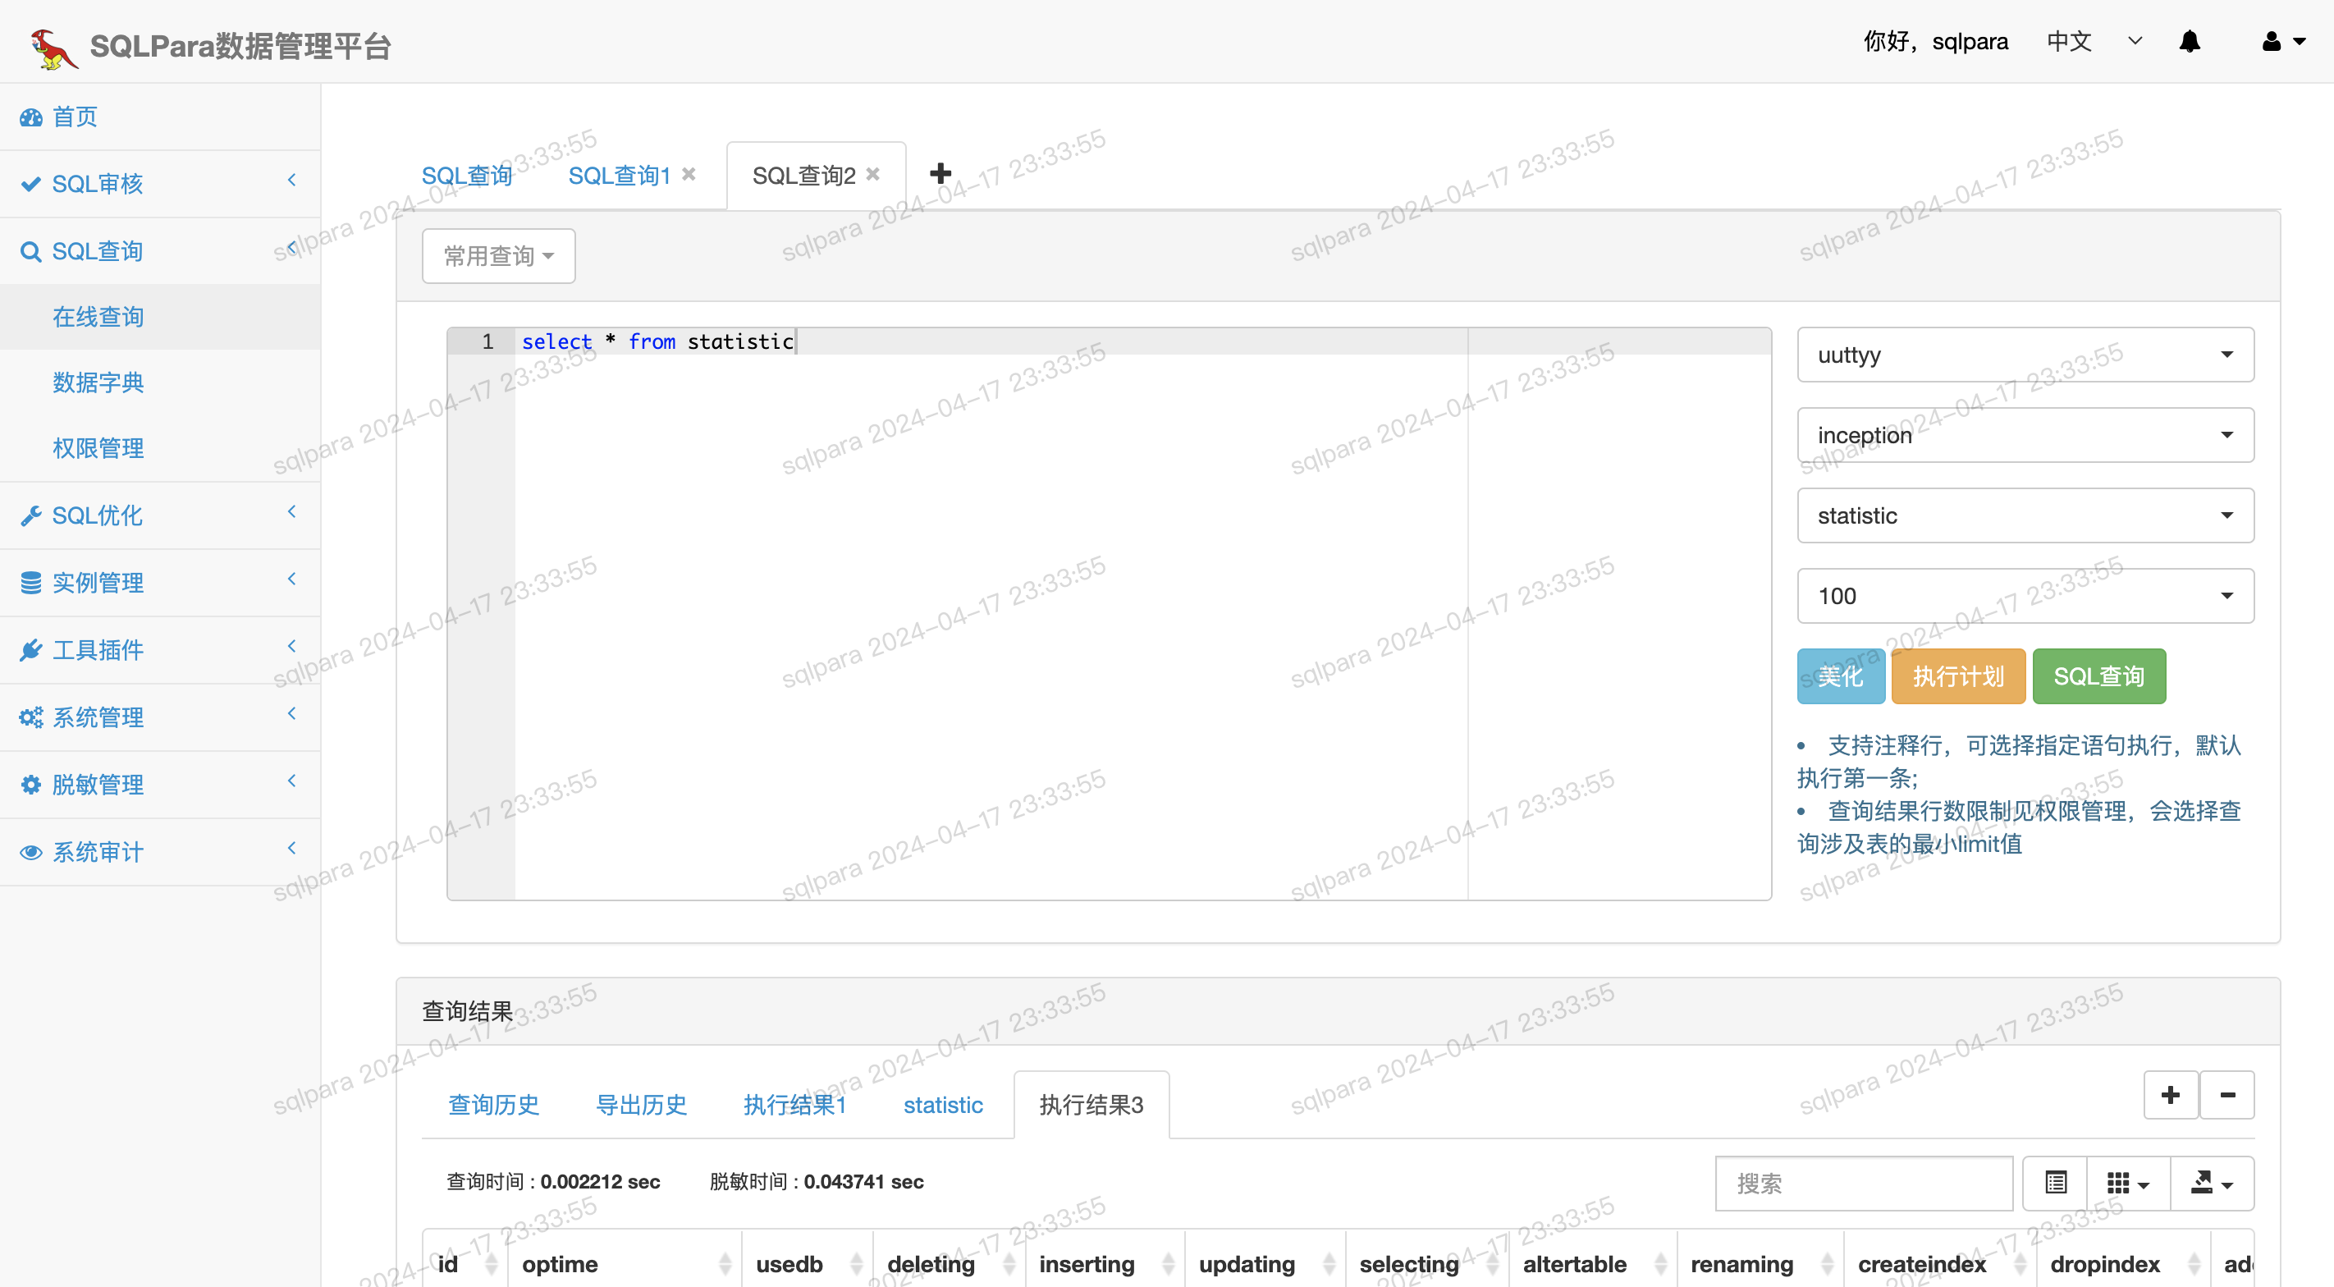Open the columns grid icon dropdown
2334x1287 pixels.
point(2127,1183)
